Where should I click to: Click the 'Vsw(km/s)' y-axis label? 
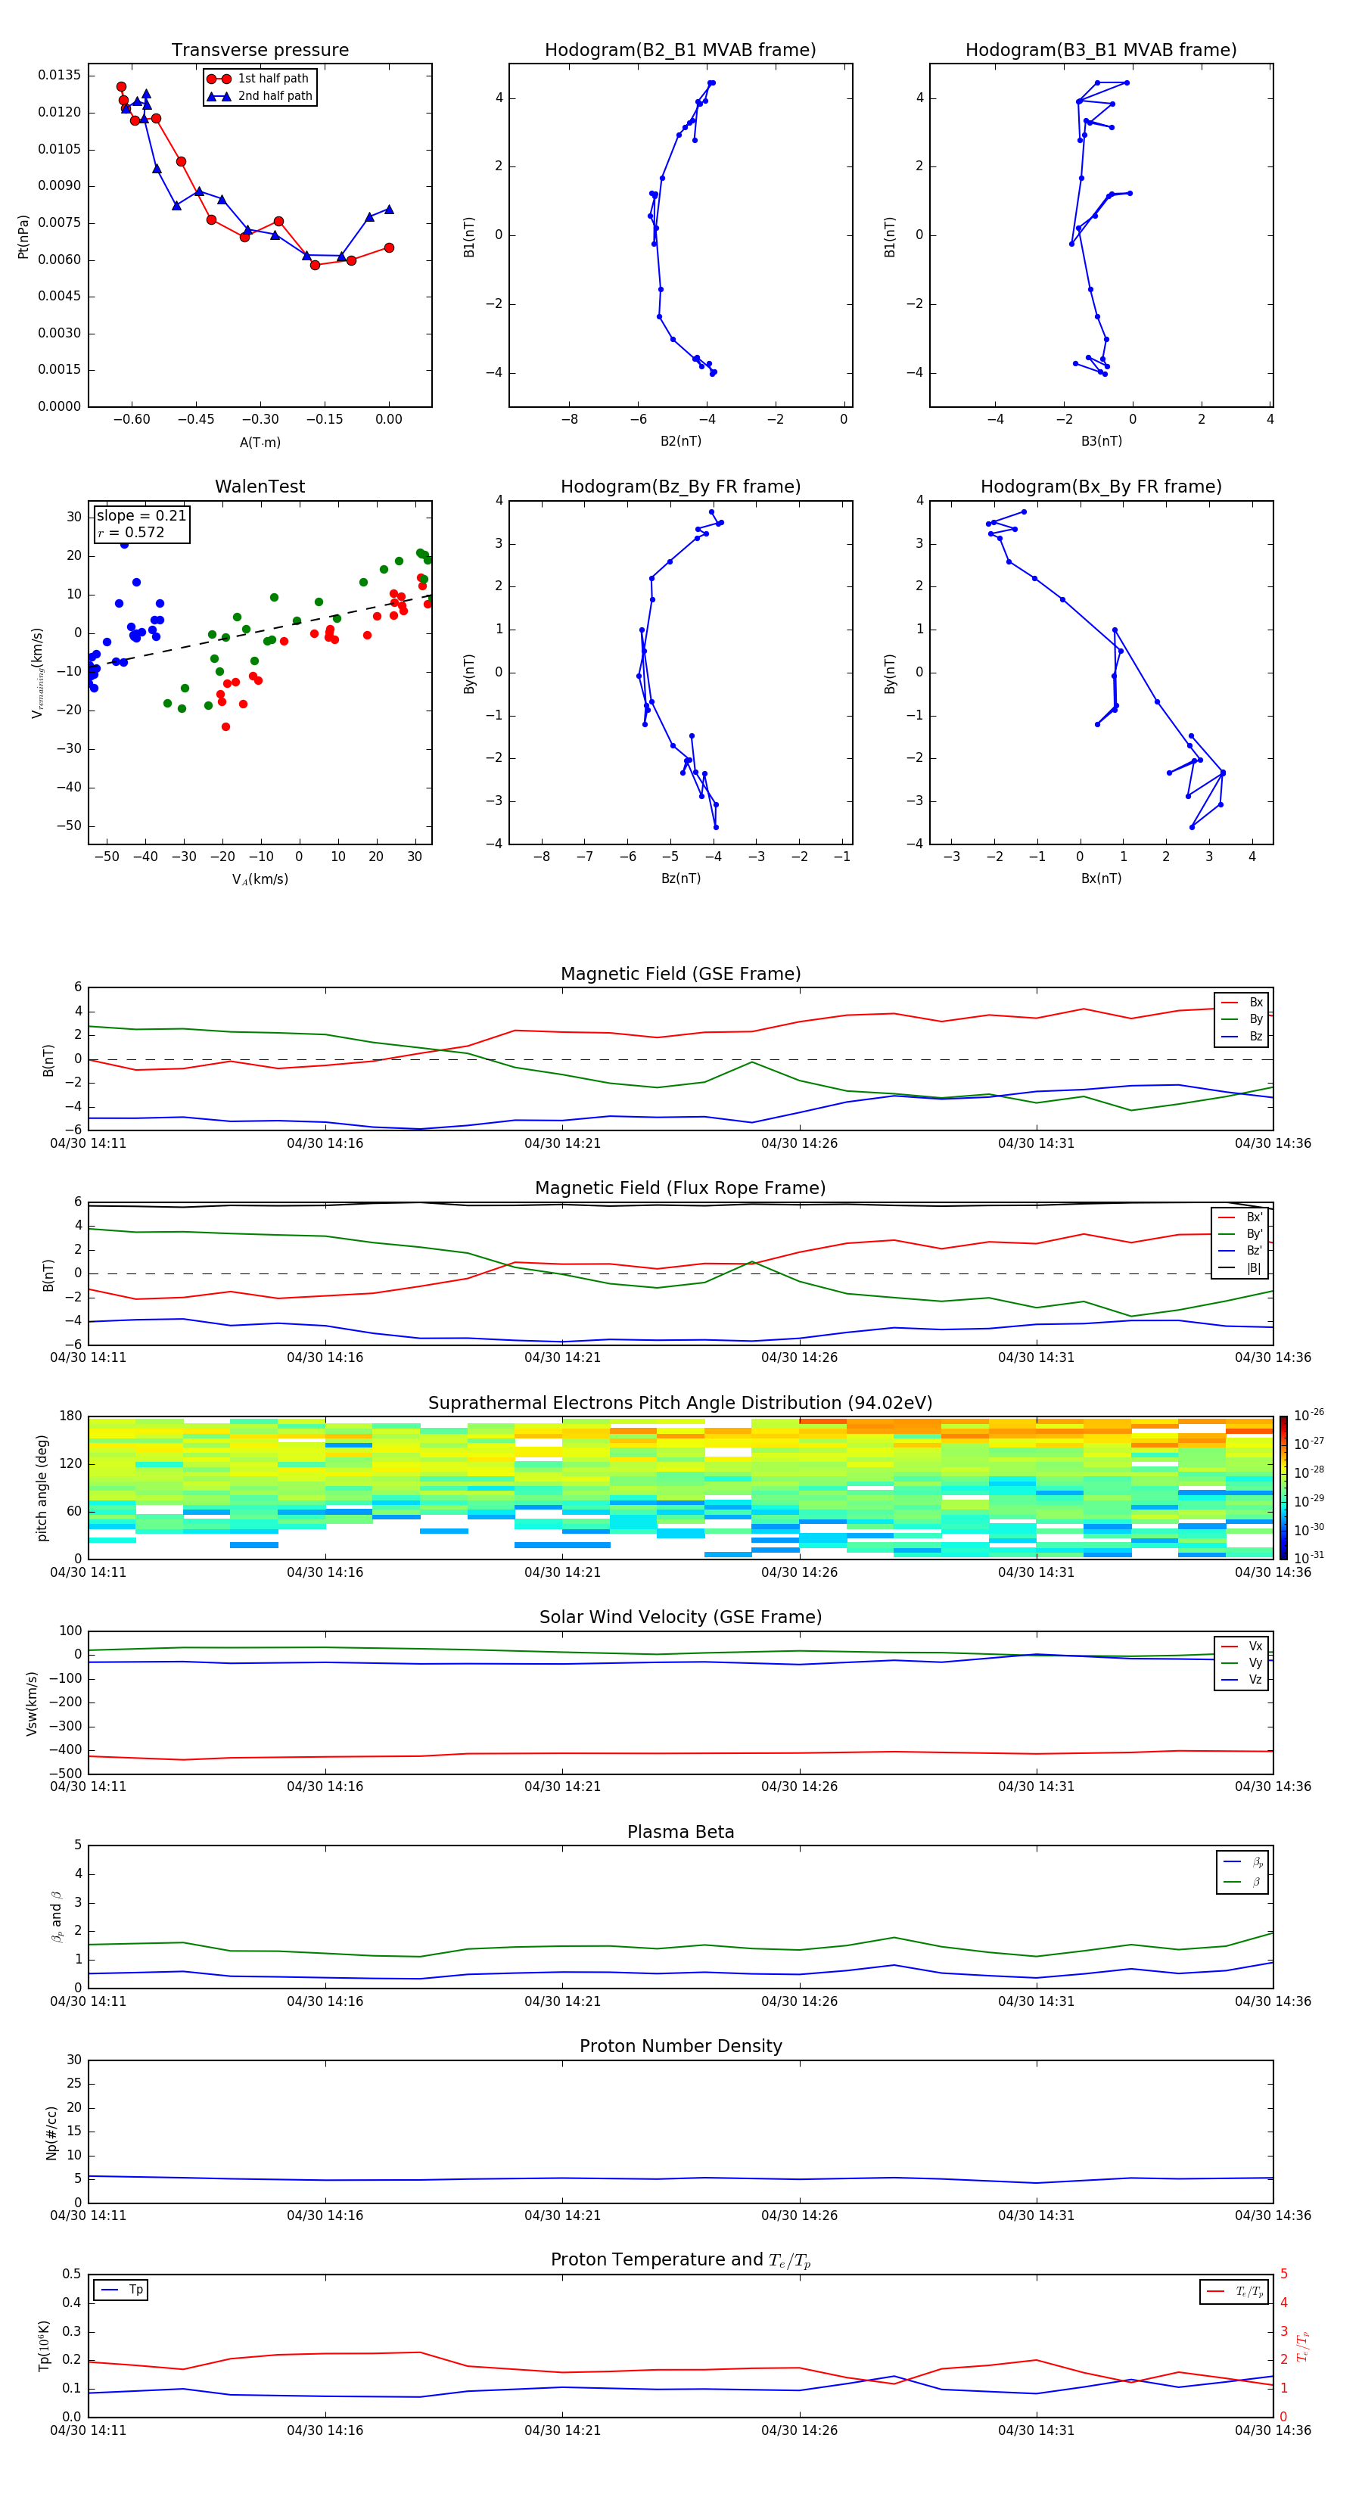coord(31,1703)
